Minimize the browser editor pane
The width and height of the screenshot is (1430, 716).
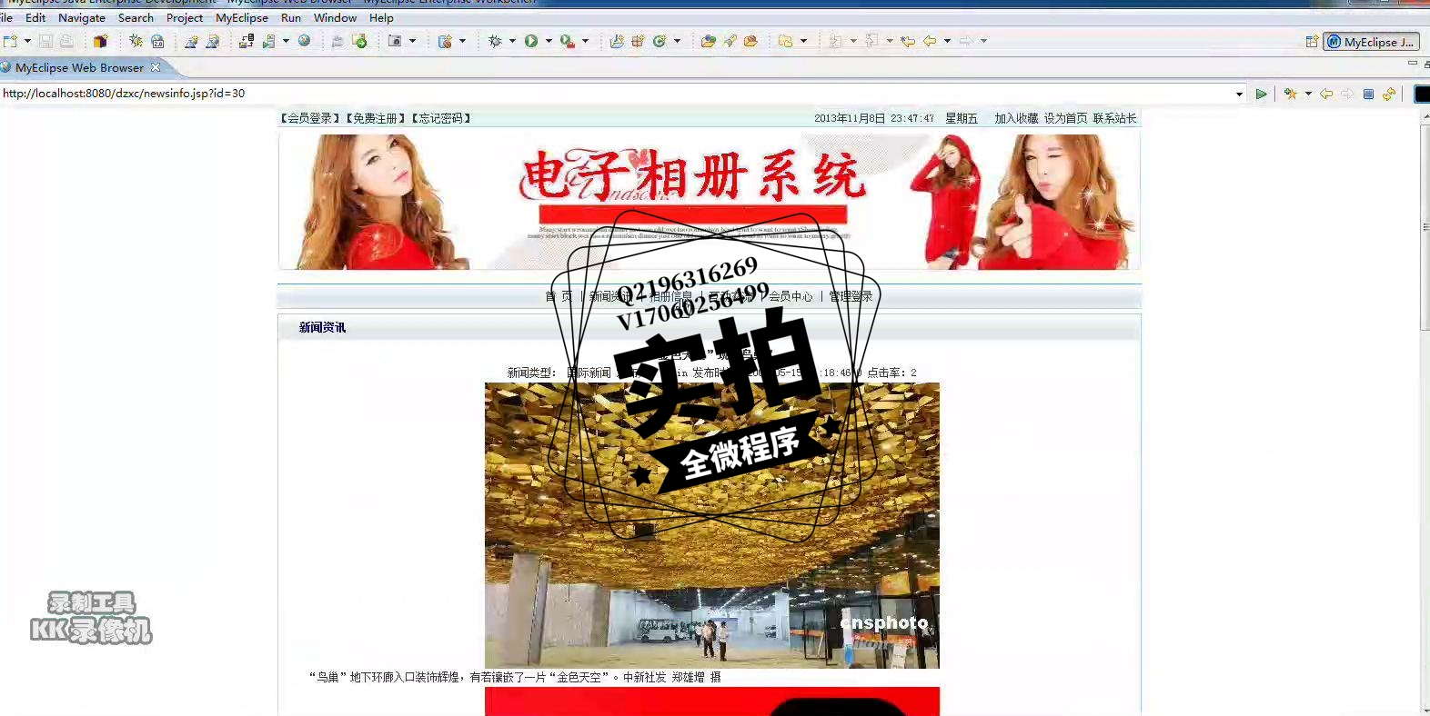point(1412,64)
